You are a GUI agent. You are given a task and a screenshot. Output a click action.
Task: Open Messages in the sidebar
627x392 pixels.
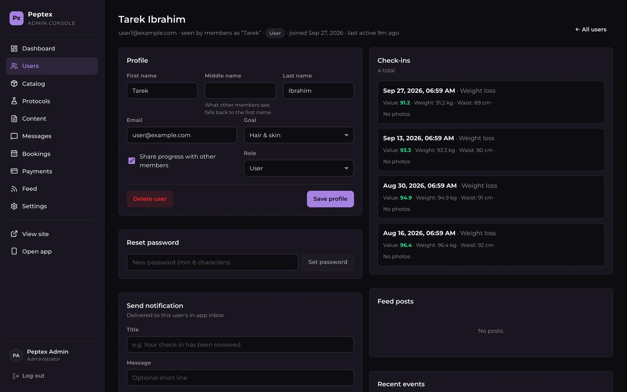pos(52,136)
